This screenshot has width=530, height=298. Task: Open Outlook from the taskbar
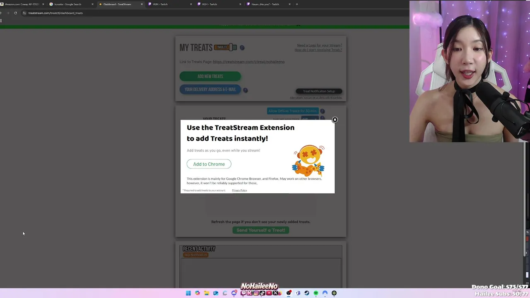[216, 293]
